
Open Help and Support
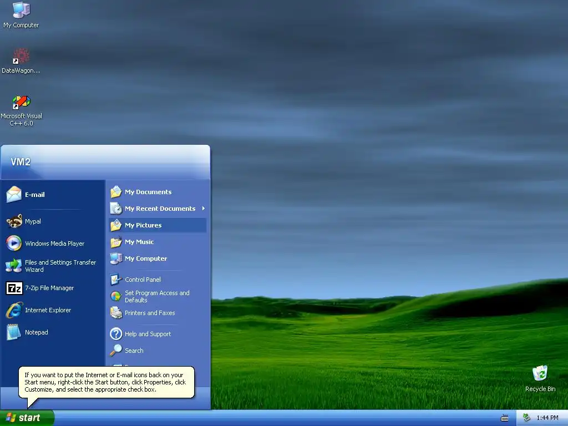[158, 334]
